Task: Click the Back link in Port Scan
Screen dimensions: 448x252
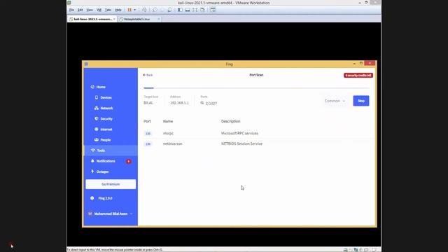Action: (148, 75)
